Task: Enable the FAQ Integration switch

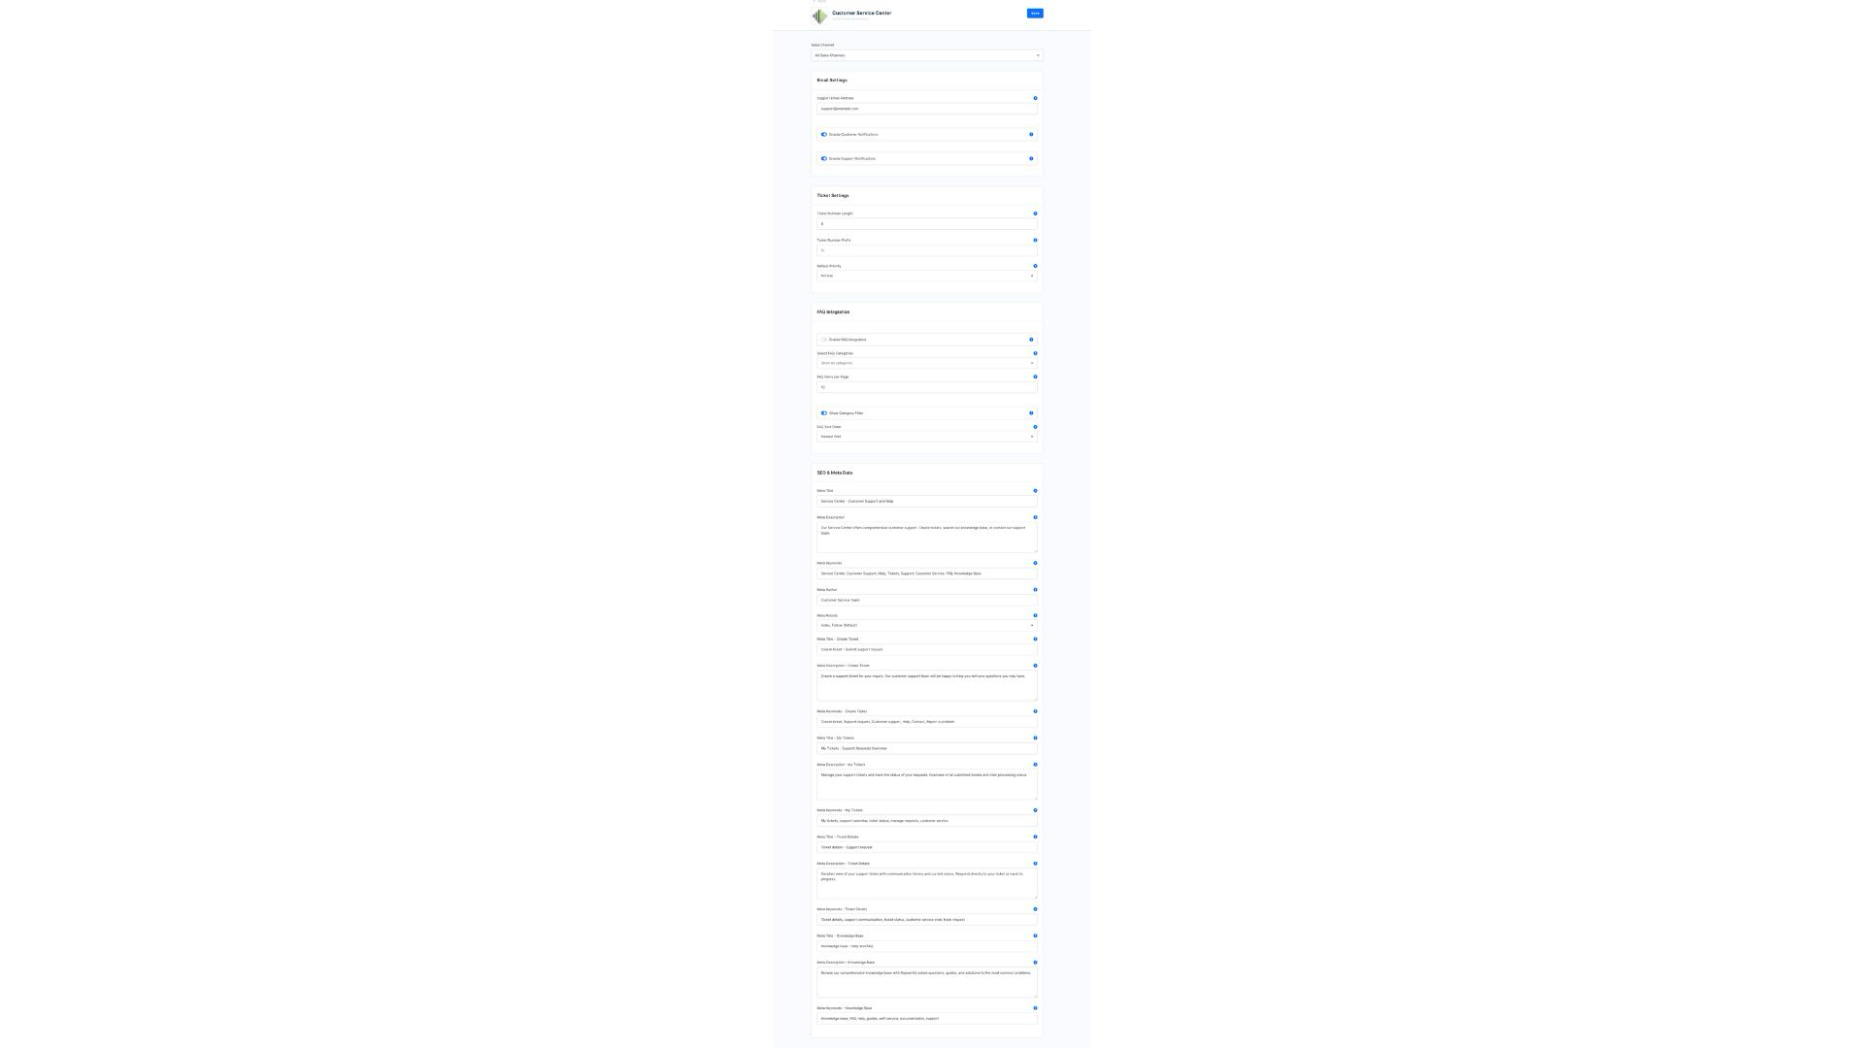Action: coord(823,340)
